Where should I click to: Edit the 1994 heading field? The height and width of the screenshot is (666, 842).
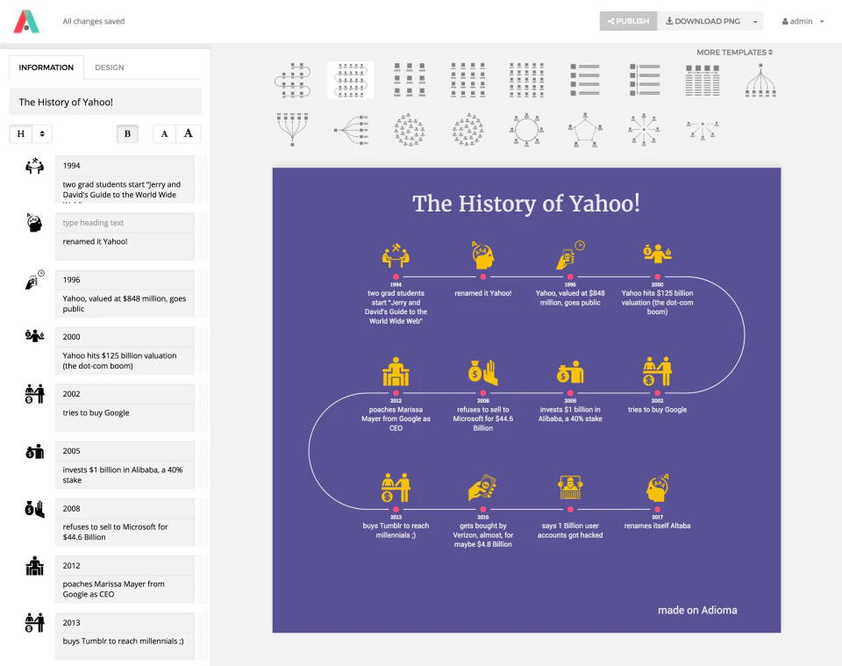click(x=125, y=166)
